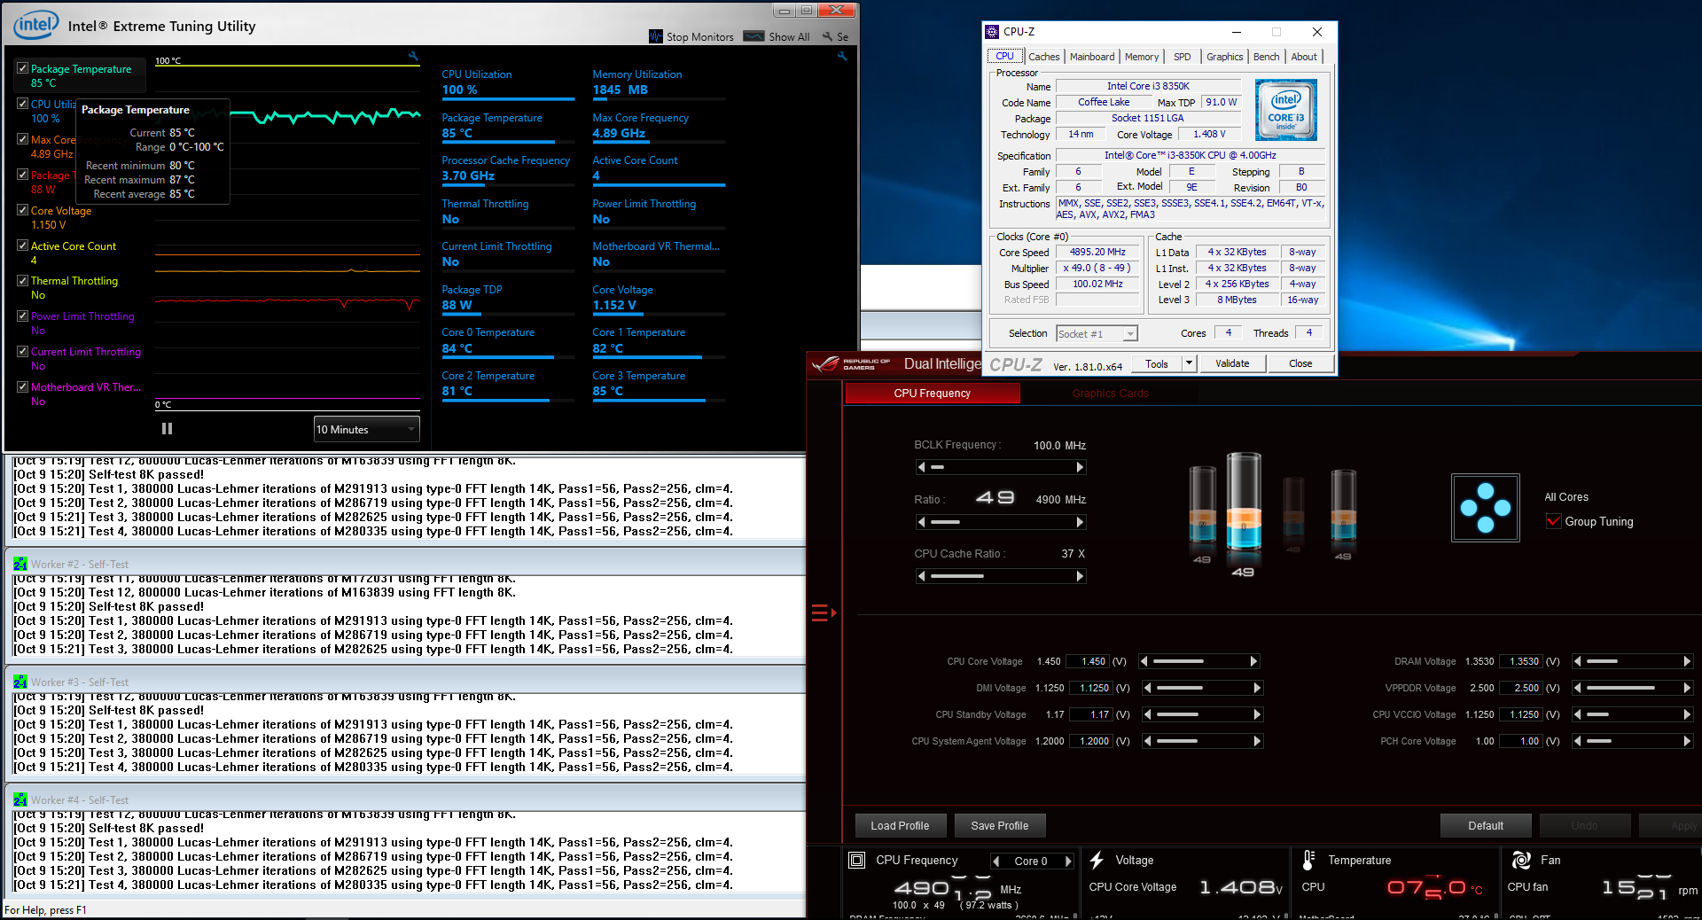The height and width of the screenshot is (920, 1702).
Task: Open wrench settings icon above monitor values panel
Action: [x=842, y=56]
